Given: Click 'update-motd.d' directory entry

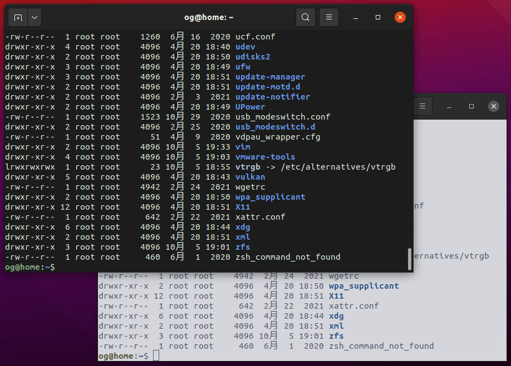Looking at the screenshot, I should click(x=268, y=87).
